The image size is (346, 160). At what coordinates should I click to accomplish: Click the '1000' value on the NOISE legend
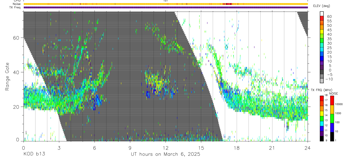[339, 113]
